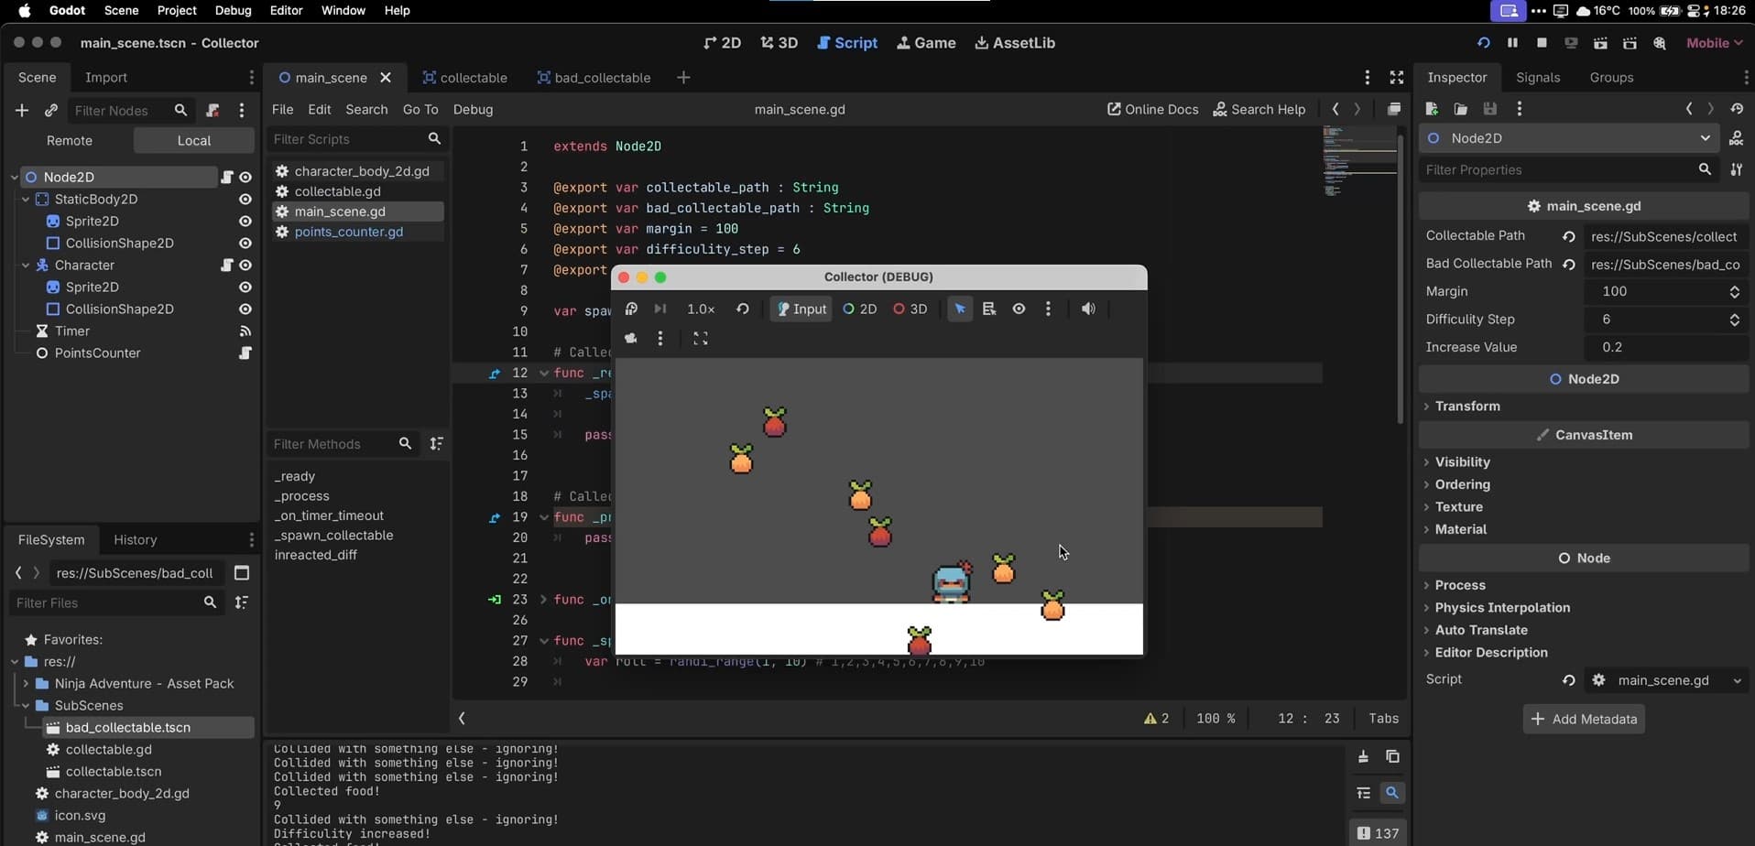Switch to the Groups tab

click(1611, 78)
